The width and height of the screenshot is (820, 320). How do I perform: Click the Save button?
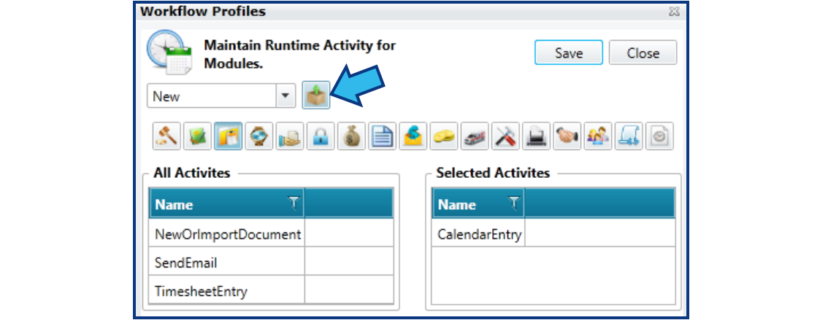569,52
